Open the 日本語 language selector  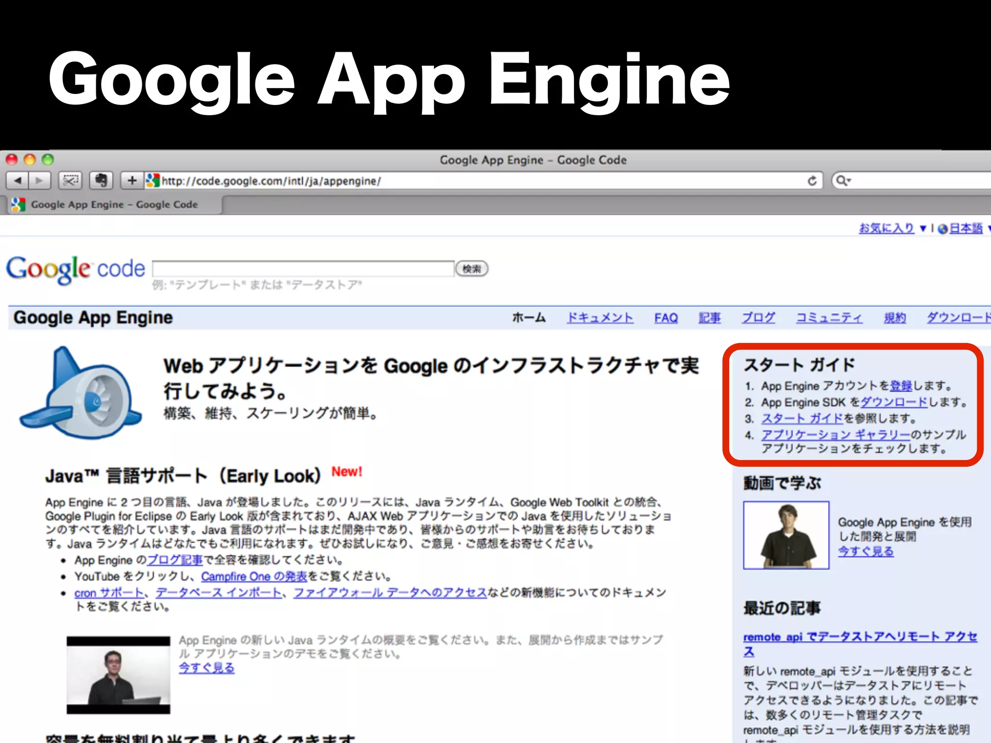click(966, 228)
